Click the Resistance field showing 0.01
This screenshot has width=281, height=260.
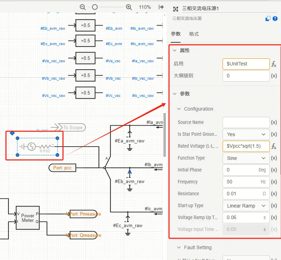click(x=246, y=194)
